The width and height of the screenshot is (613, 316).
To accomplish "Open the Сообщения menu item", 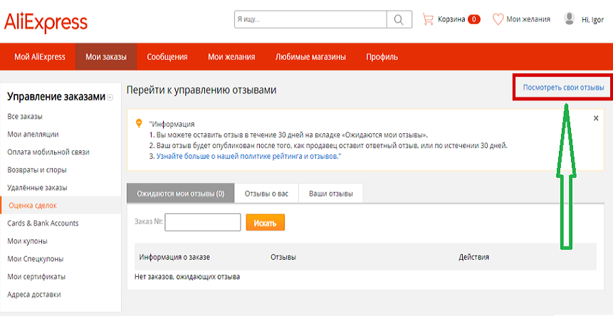I will [167, 57].
